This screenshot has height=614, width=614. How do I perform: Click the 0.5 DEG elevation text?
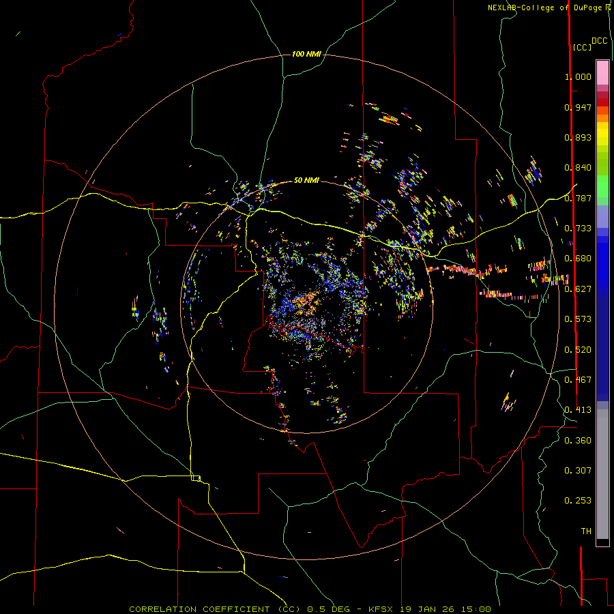point(329,609)
